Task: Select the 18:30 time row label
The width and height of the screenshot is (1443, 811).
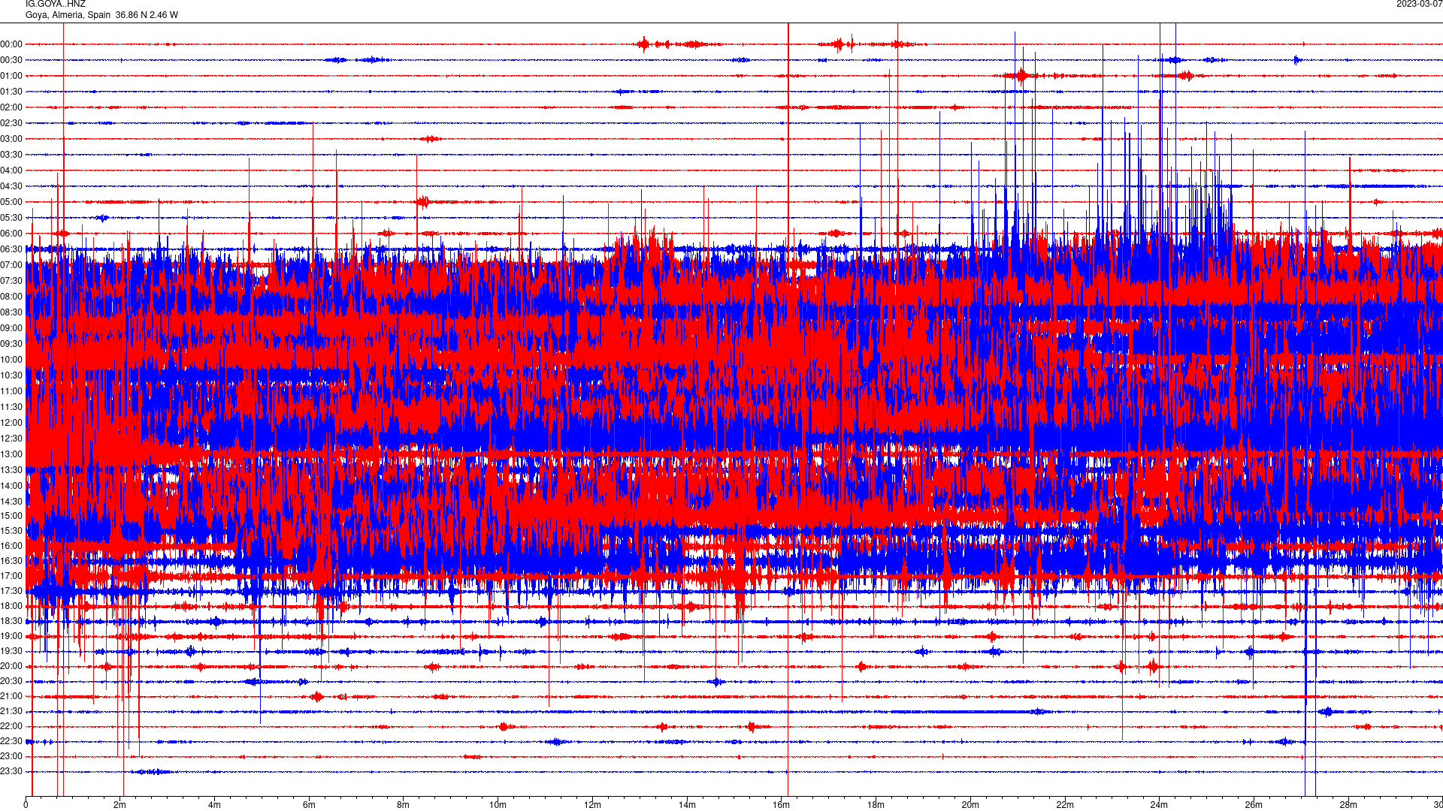Action: (11, 621)
